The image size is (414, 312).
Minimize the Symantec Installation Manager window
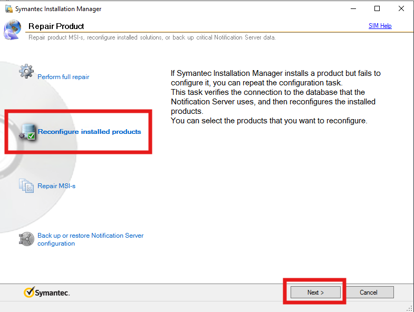point(353,9)
